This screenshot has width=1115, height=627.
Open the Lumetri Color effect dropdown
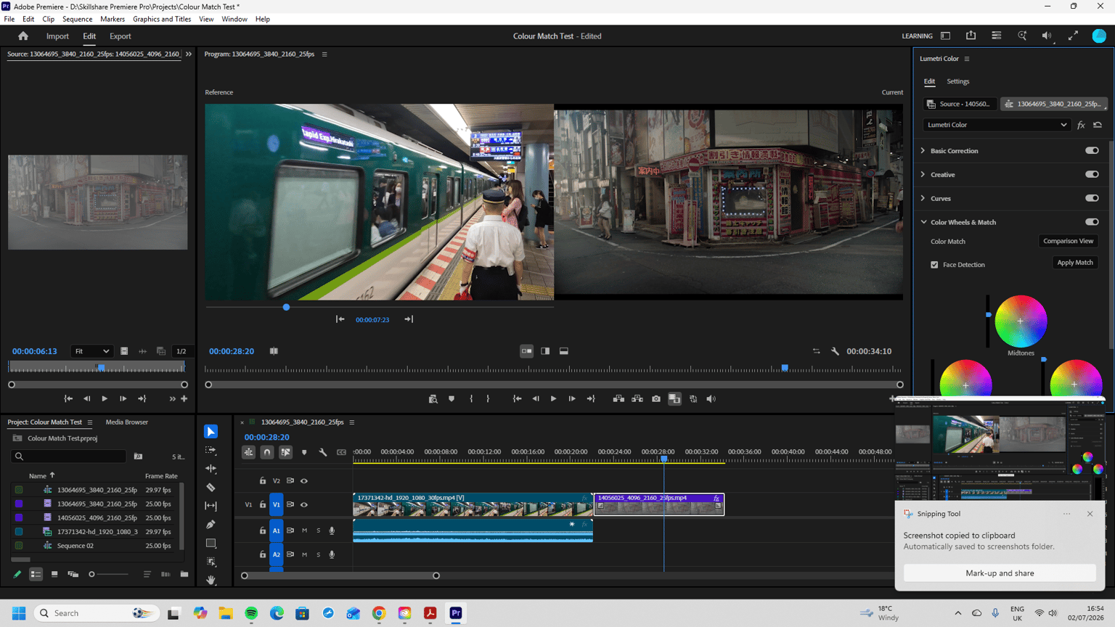(997, 125)
